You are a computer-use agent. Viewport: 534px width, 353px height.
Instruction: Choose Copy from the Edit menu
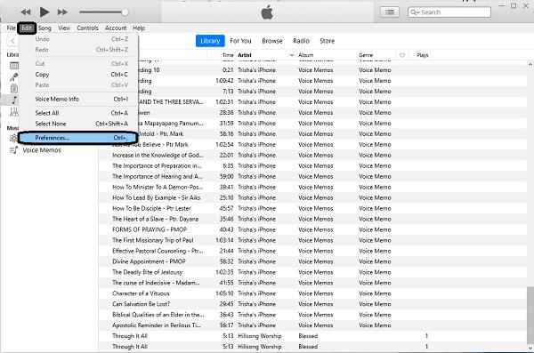(78, 74)
